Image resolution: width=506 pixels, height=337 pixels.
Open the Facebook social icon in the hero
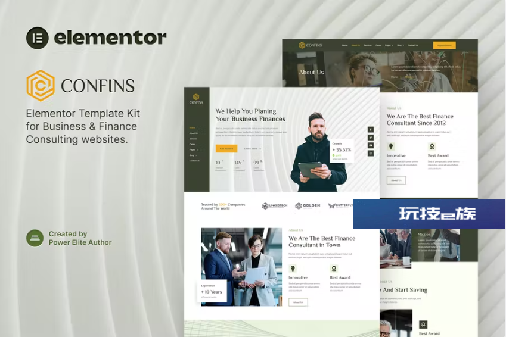371,130
